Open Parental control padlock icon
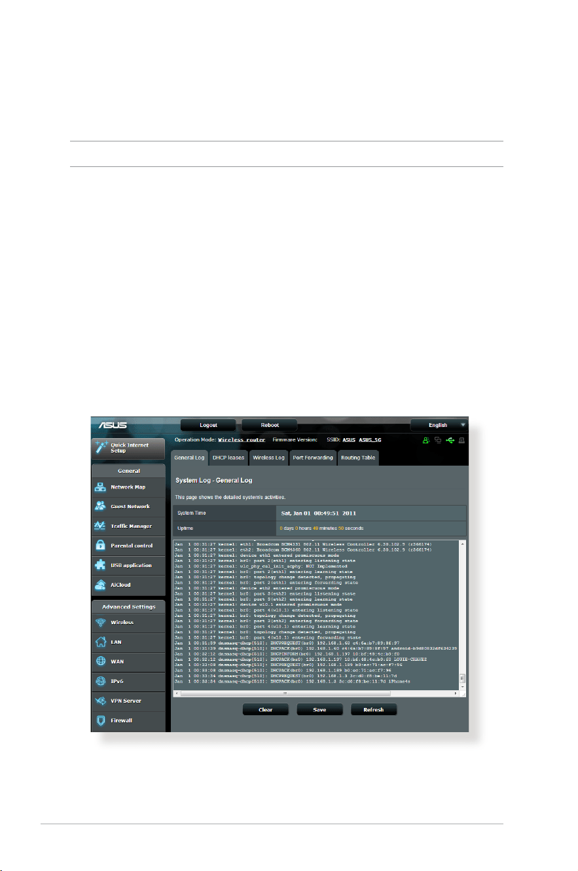The image size is (578, 871). point(101,546)
